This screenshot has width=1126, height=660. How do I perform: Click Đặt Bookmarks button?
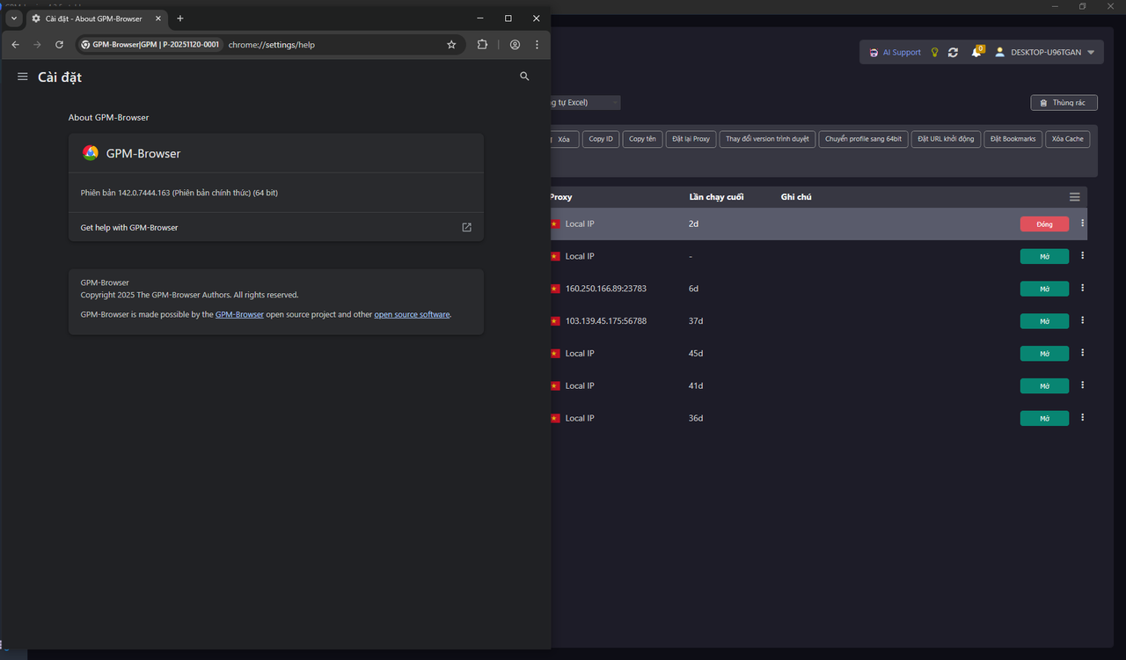1013,139
